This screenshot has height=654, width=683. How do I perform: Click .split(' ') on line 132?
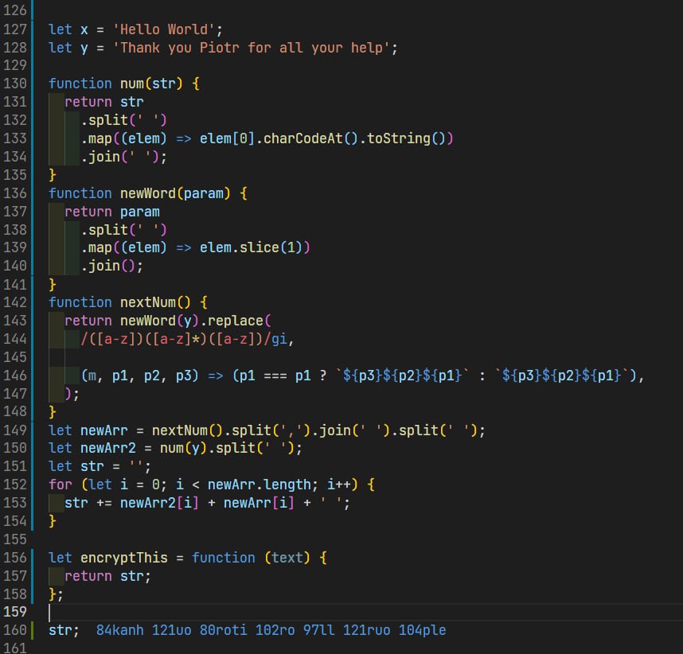(x=123, y=120)
